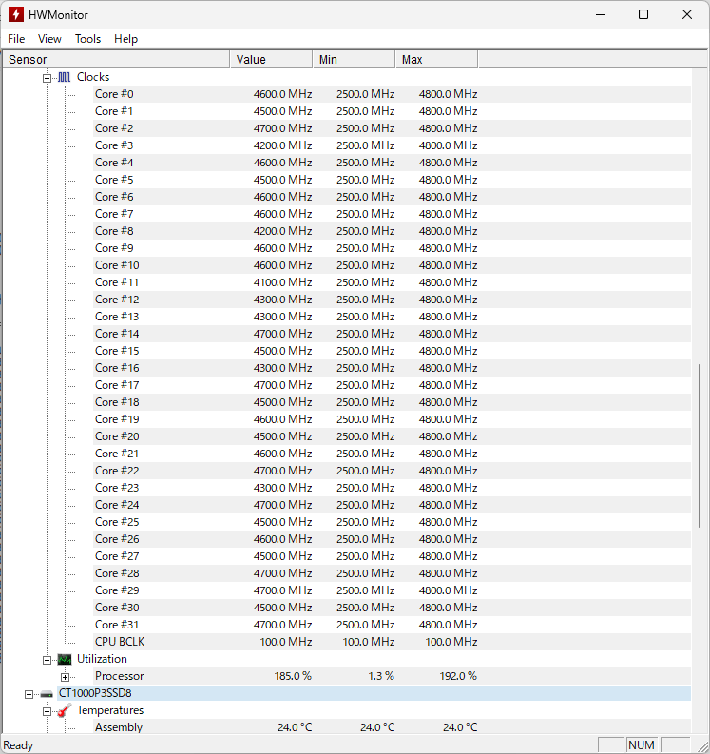Collapse the Utilization node
The height and width of the screenshot is (754, 710).
[47, 659]
